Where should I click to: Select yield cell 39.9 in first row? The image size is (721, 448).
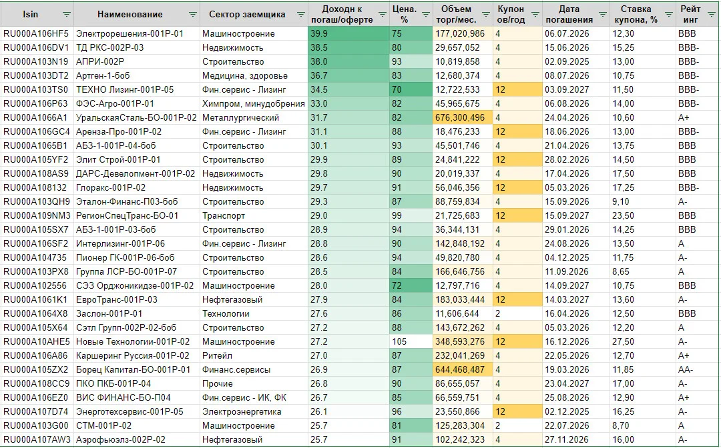pos(348,33)
